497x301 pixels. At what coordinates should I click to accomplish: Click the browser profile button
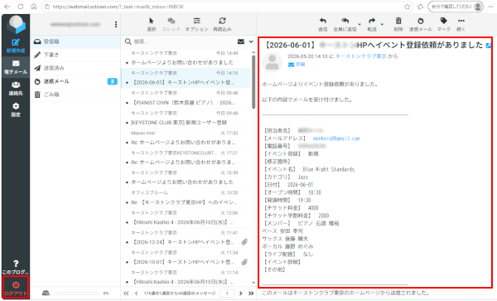tap(456, 7)
